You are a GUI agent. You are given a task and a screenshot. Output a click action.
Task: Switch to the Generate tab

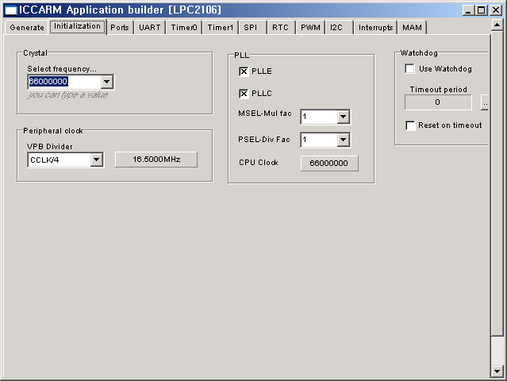(x=27, y=28)
